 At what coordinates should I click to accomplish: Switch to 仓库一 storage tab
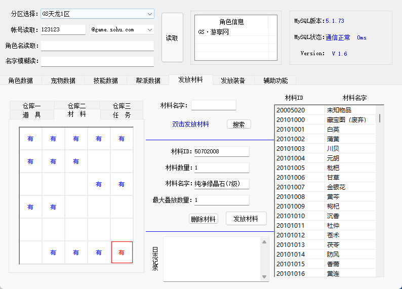pyautogui.click(x=31, y=106)
